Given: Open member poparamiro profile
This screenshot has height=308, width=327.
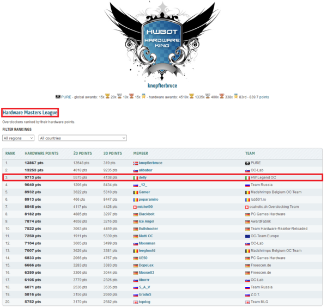Looking at the screenshot, I should click(x=148, y=199).
